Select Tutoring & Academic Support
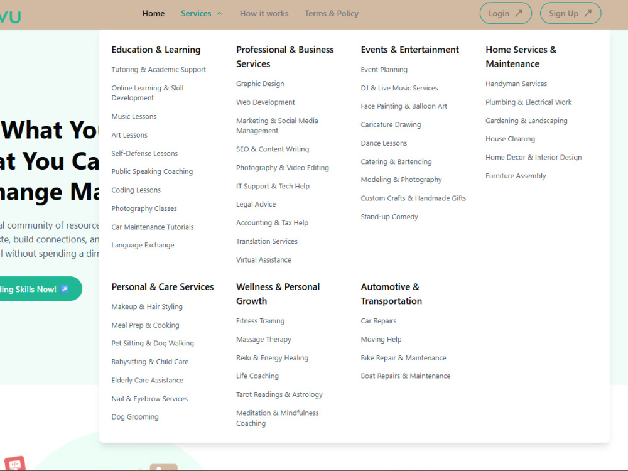The height and width of the screenshot is (471, 628). click(x=159, y=70)
